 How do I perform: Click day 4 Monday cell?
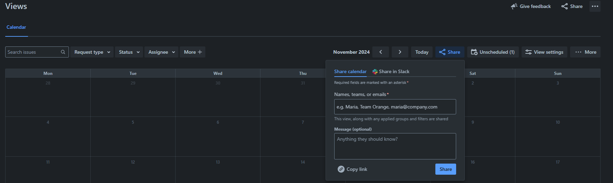pyautogui.click(x=48, y=137)
